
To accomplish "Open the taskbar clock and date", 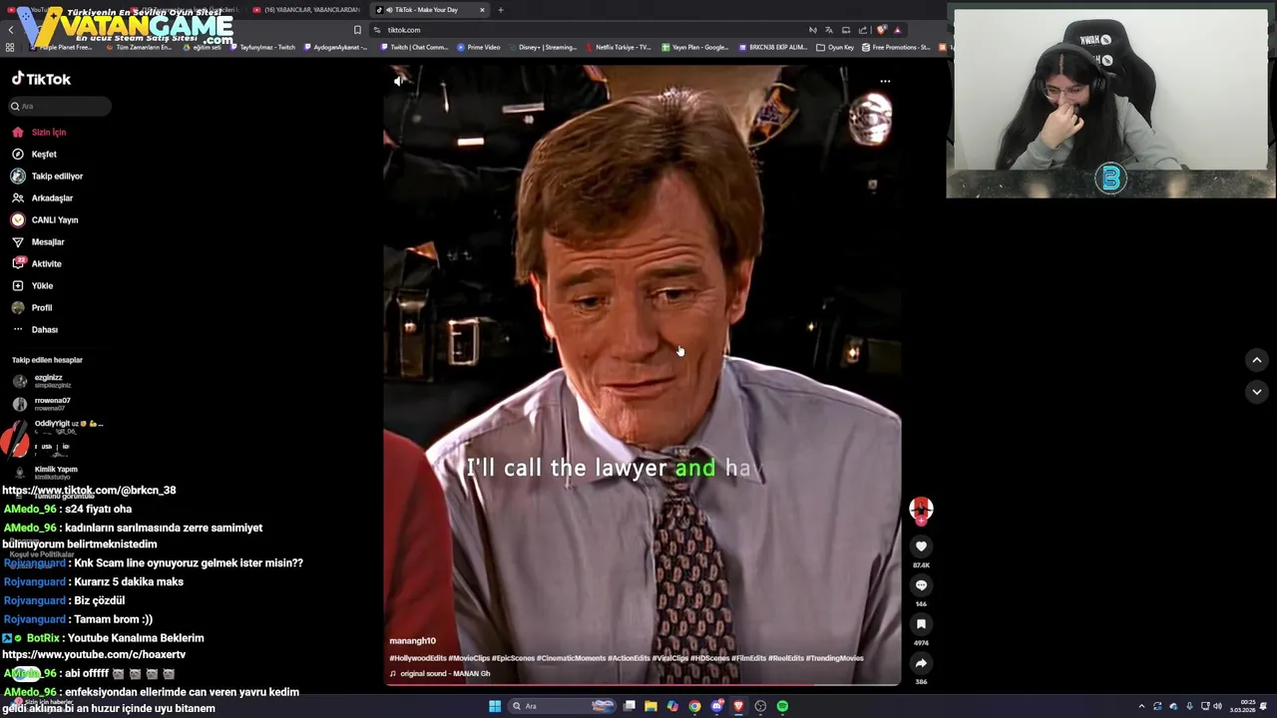I will [x=1242, y=706].
